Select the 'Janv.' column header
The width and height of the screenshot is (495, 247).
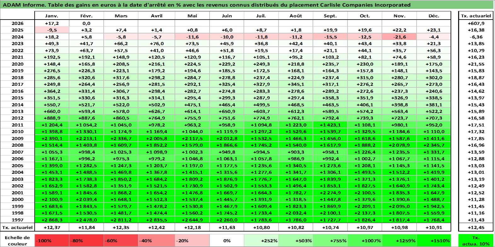52,16
